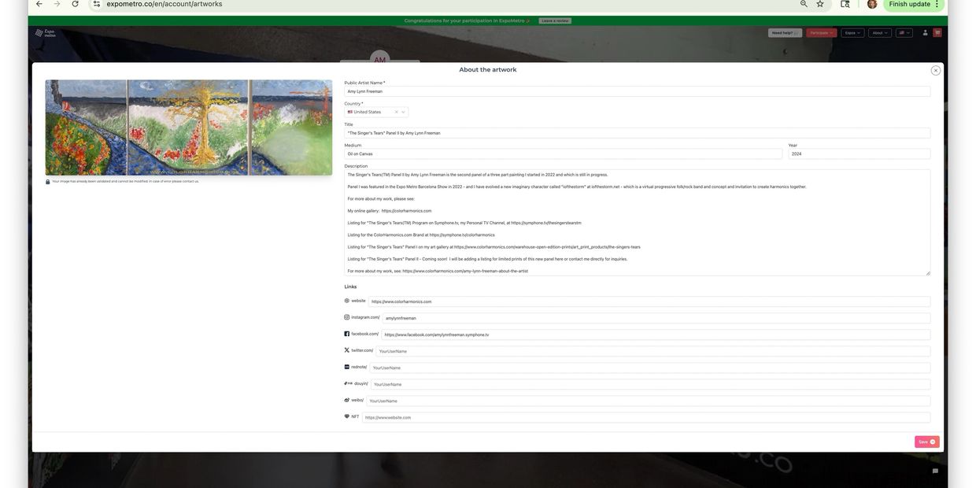
Task: Bookmark page using the star icon
Action: tap(820, 4)
